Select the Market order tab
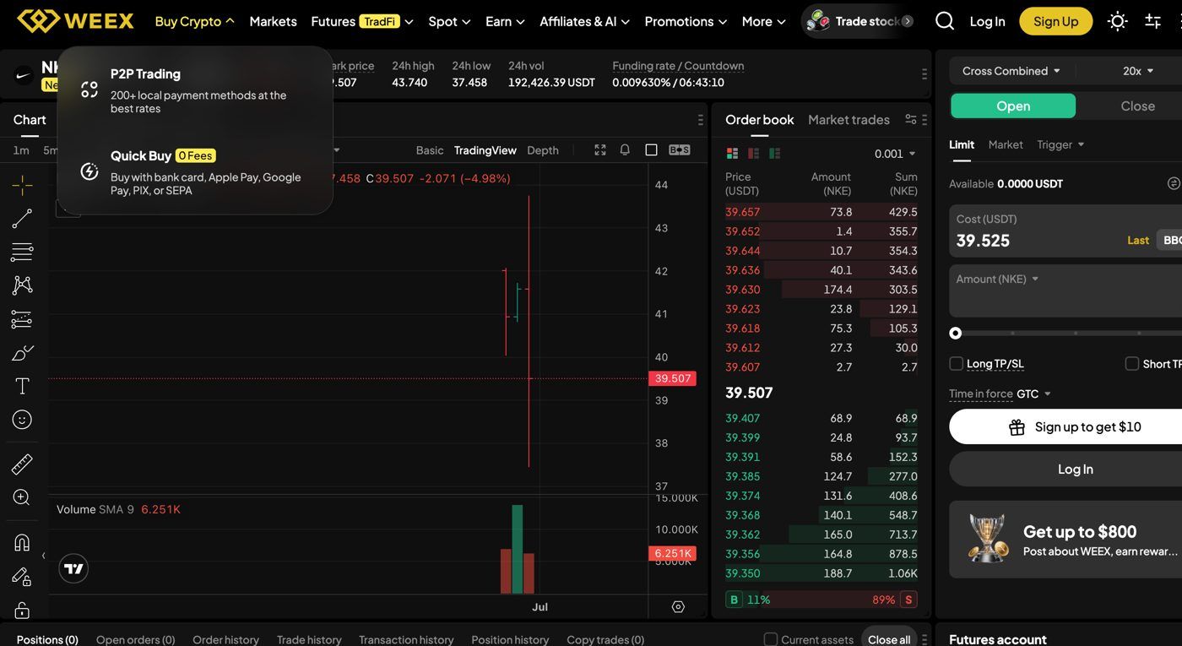The width and height of the screenshot is (1182, 646). coord(1006,144)
